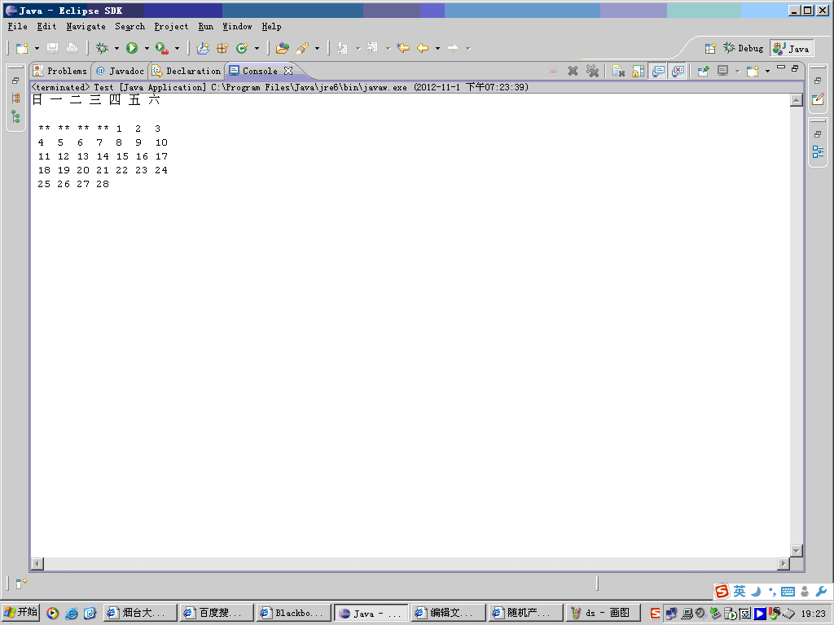Viewport: 834px width, 625px height.
Task: Click the Last Edit Location icon
Action: point(403,48)
